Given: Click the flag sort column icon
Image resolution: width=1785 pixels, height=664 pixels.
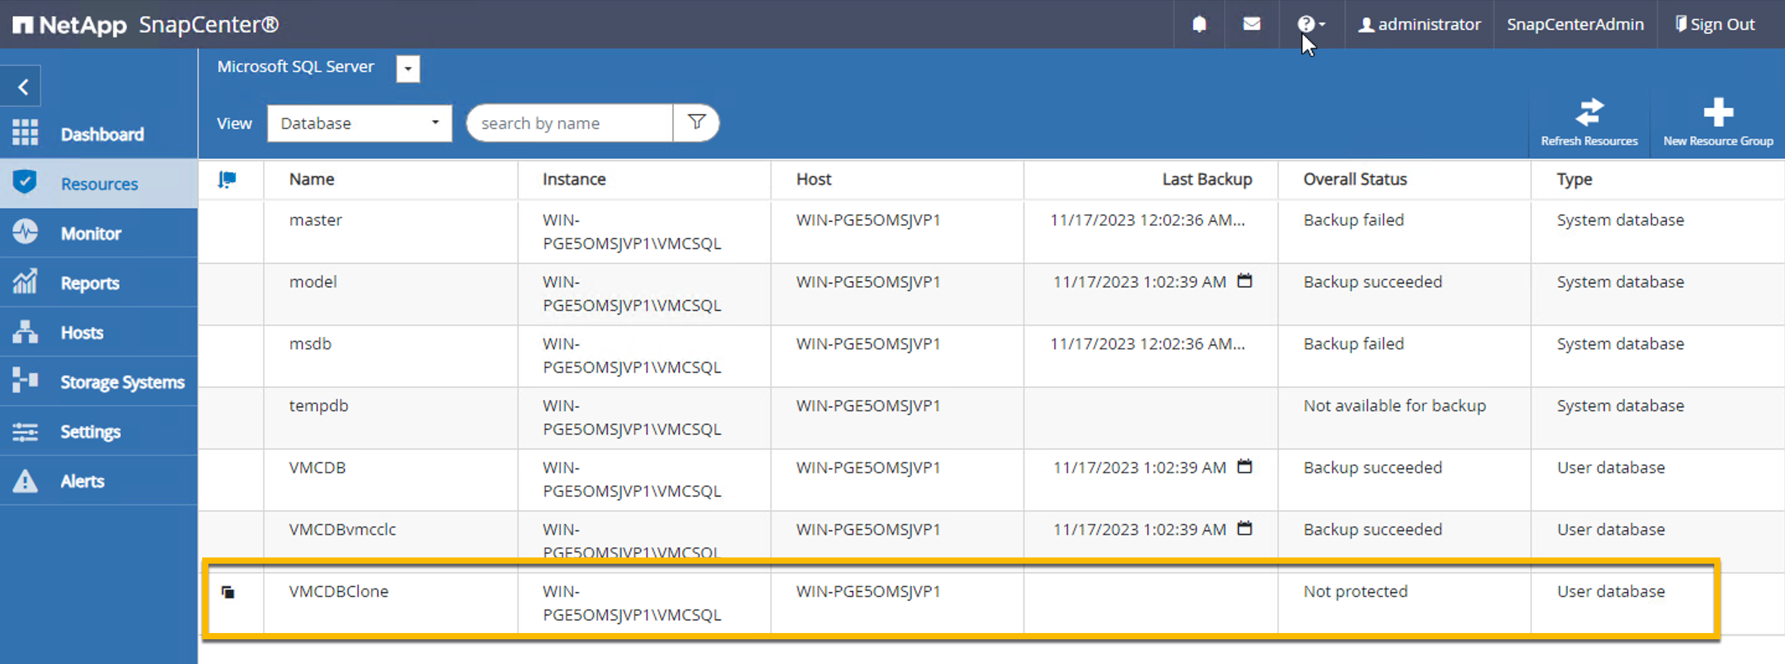Looking at the screenshot, I should [227, 180].
